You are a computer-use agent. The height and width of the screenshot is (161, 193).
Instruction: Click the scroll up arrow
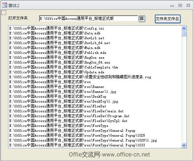point(184,29)
